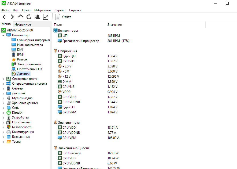Click the Значения тока section header
This screenshot has height=169, width=237.
click(69, 122)
